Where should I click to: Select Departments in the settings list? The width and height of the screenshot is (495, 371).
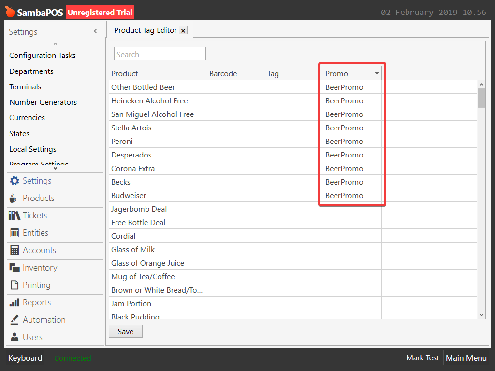[x=31, y=71]
